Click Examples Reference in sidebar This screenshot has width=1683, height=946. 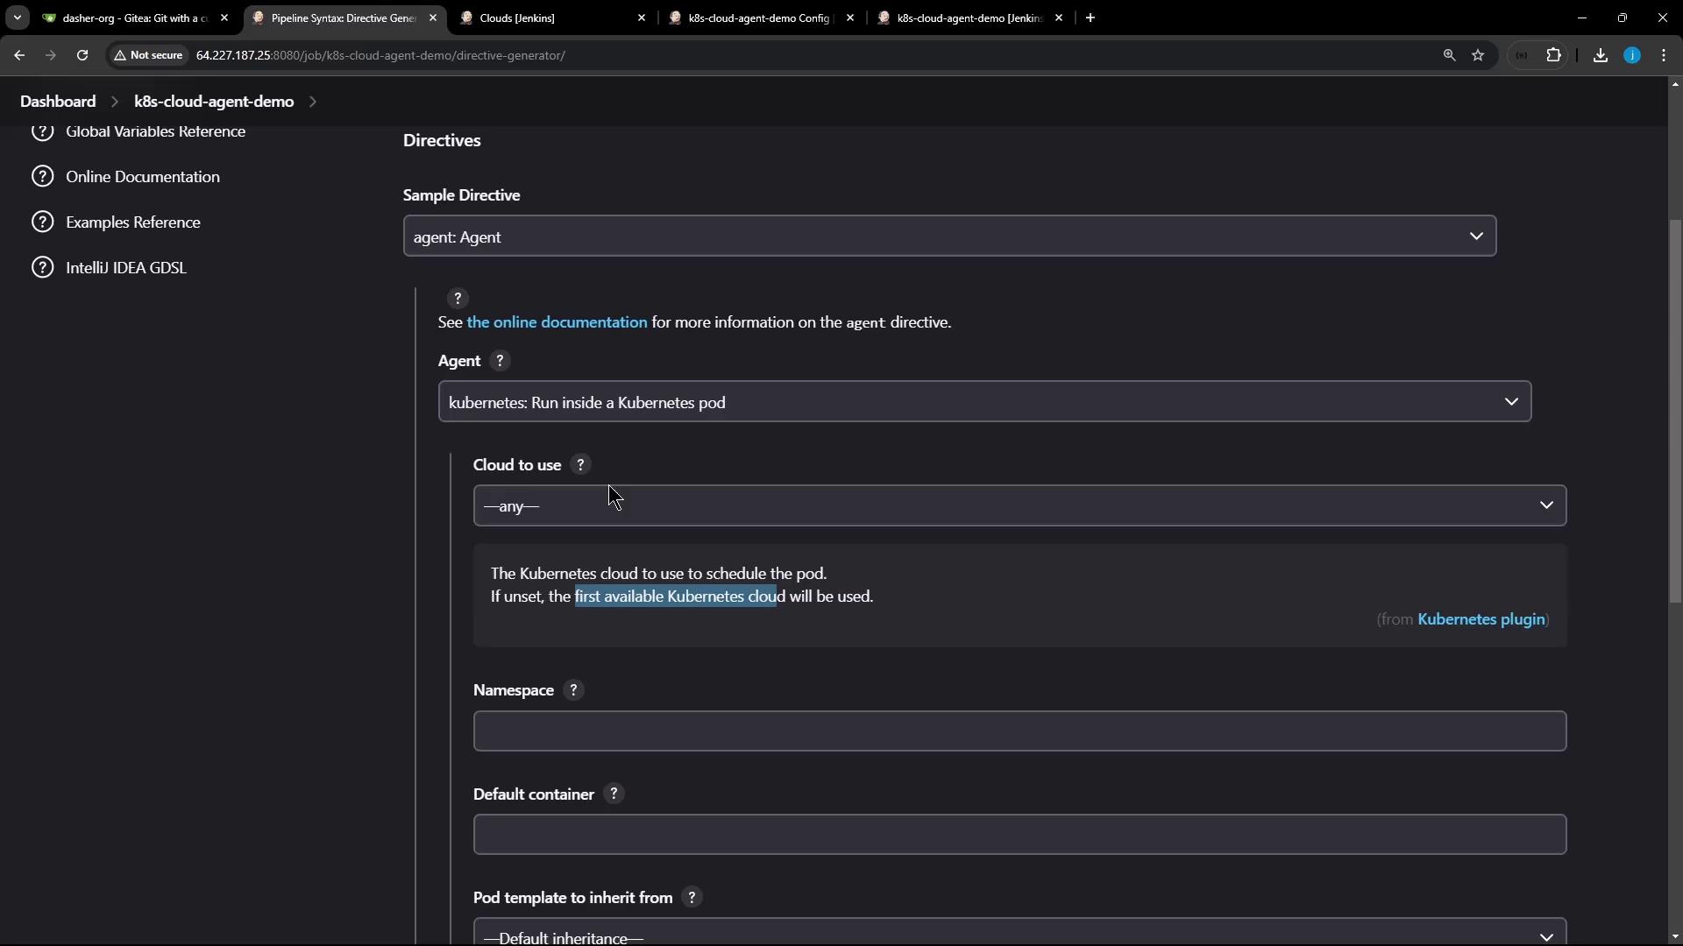pyautogui.click(x=132, y=222)
